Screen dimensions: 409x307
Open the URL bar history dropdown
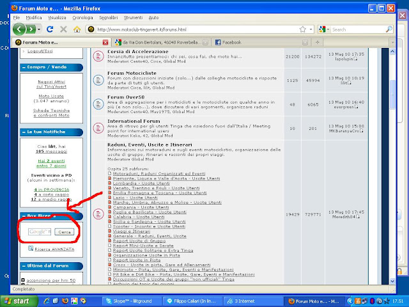click(311, 29)
